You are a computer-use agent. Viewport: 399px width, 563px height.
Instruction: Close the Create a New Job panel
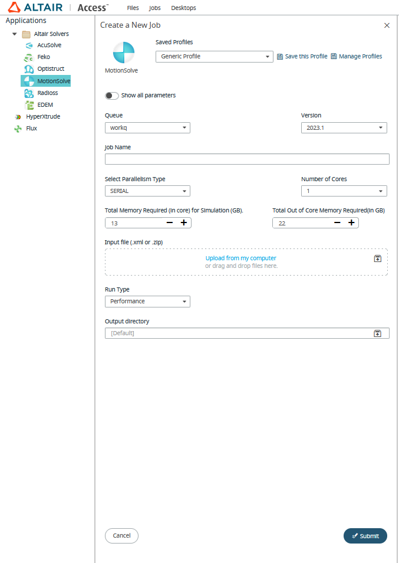(387, 25)
